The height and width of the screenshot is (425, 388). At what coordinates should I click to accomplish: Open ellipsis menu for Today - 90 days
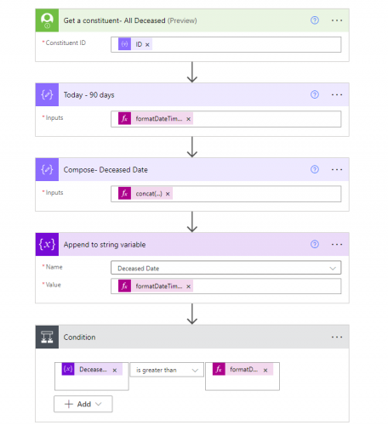point(337,94)
